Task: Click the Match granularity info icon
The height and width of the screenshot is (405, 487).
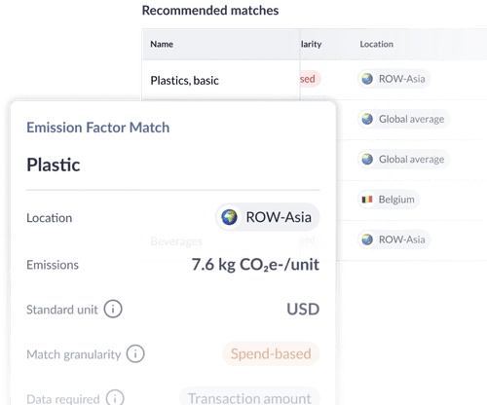Action: [135, 353]
